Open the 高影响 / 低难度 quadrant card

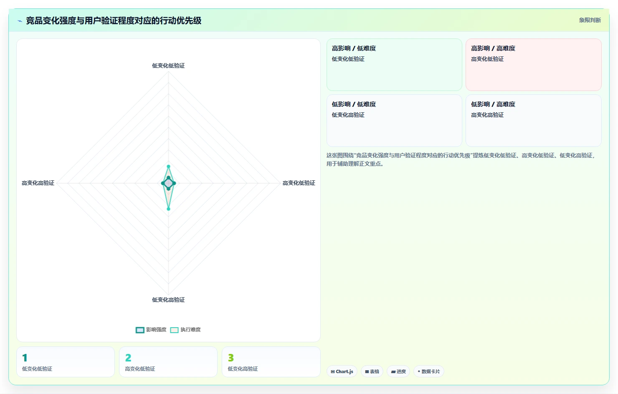click(x=394, y=65)
